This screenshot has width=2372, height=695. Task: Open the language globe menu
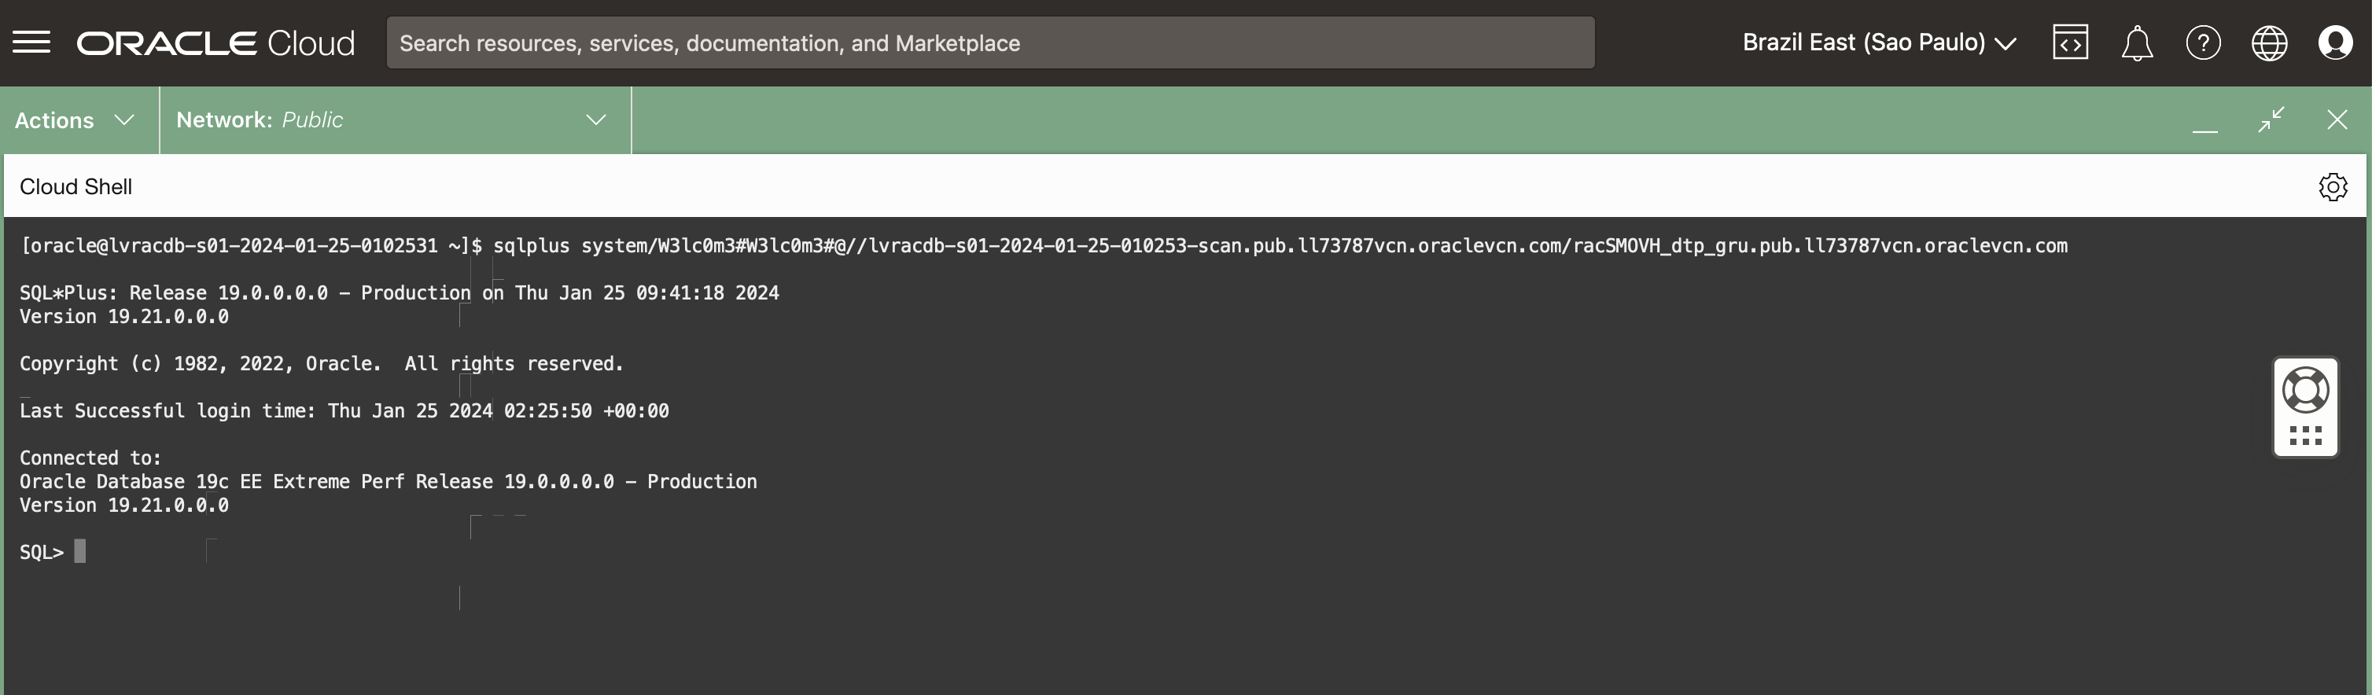point(2269,43)
